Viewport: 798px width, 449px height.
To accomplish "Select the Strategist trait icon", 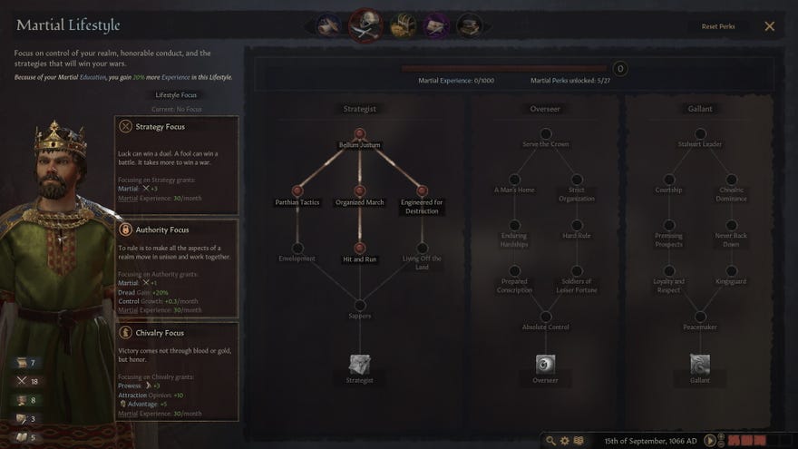I will click(359, 365).
